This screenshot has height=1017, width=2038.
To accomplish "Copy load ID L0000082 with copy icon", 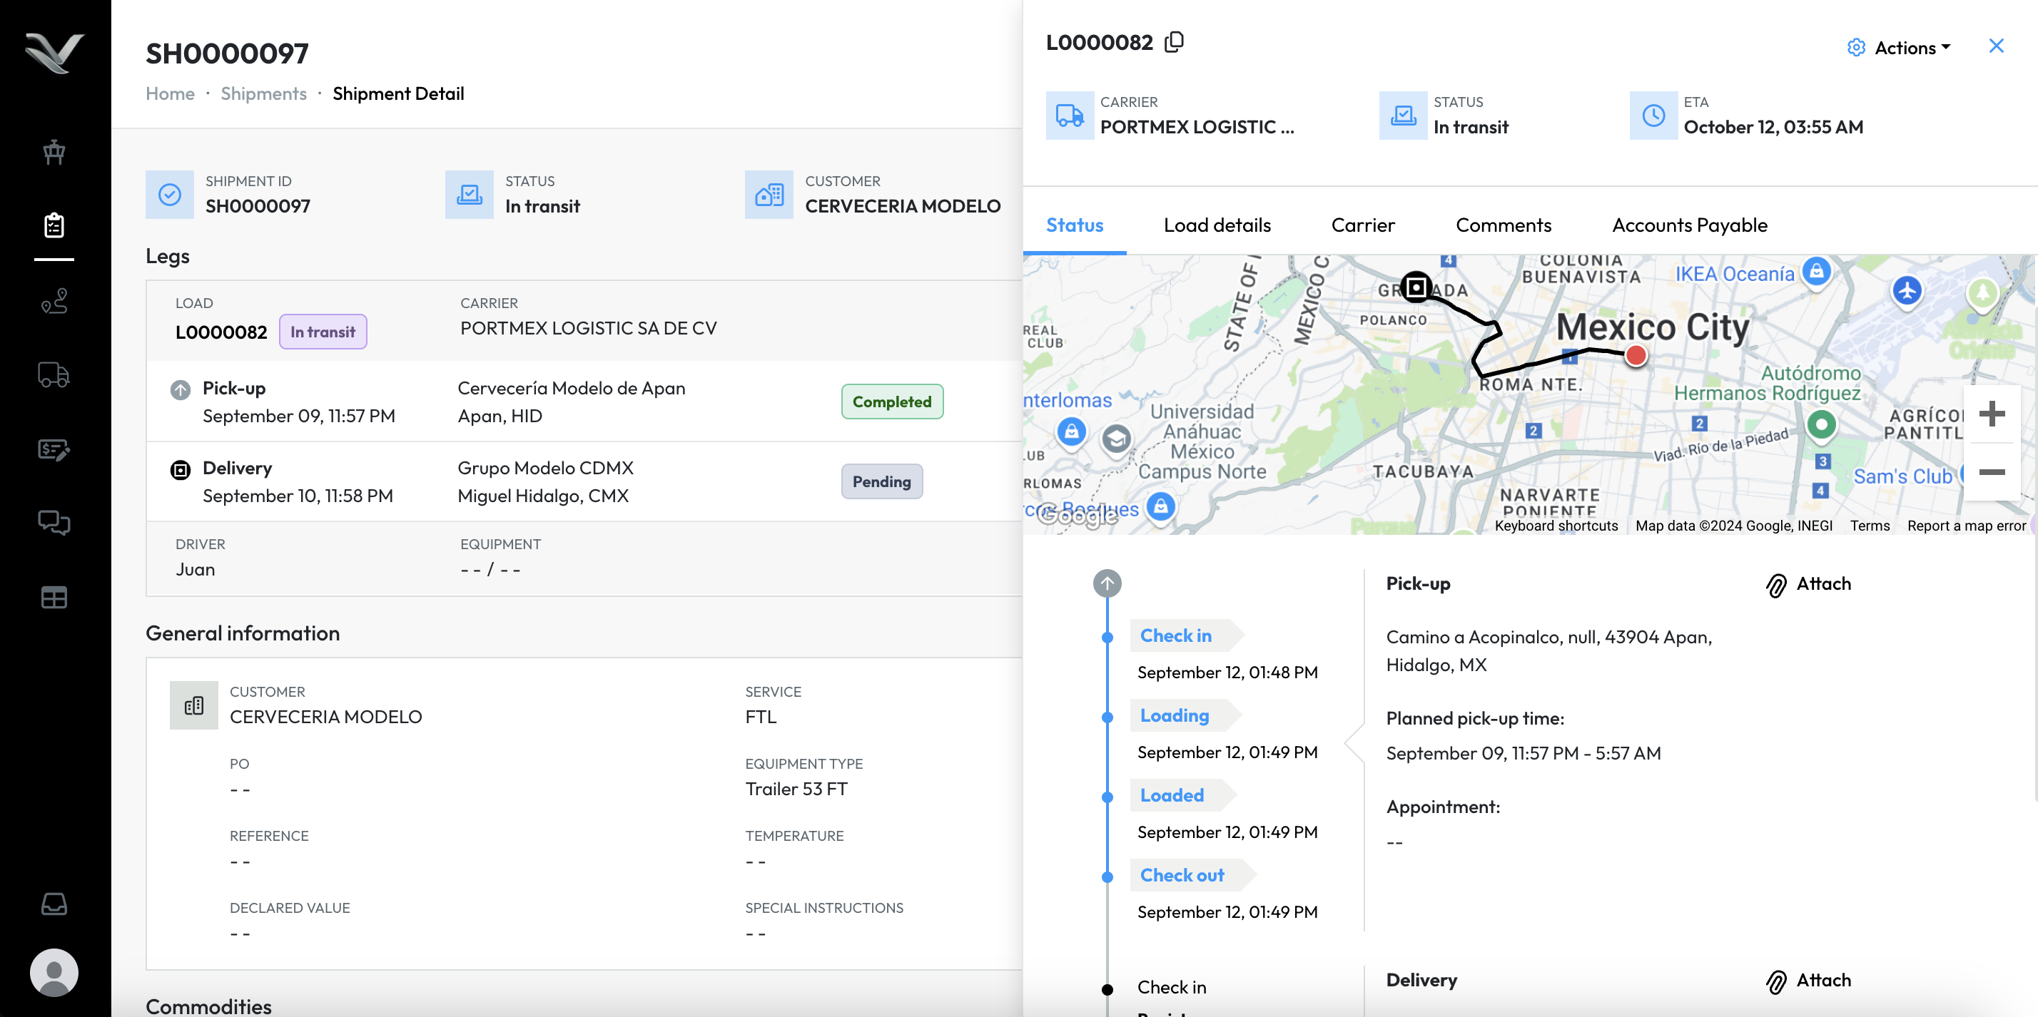I will [1174, 41].
